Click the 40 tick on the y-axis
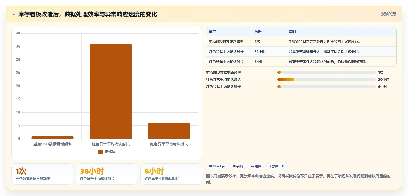The image size is (408, 196). (18, 33)
